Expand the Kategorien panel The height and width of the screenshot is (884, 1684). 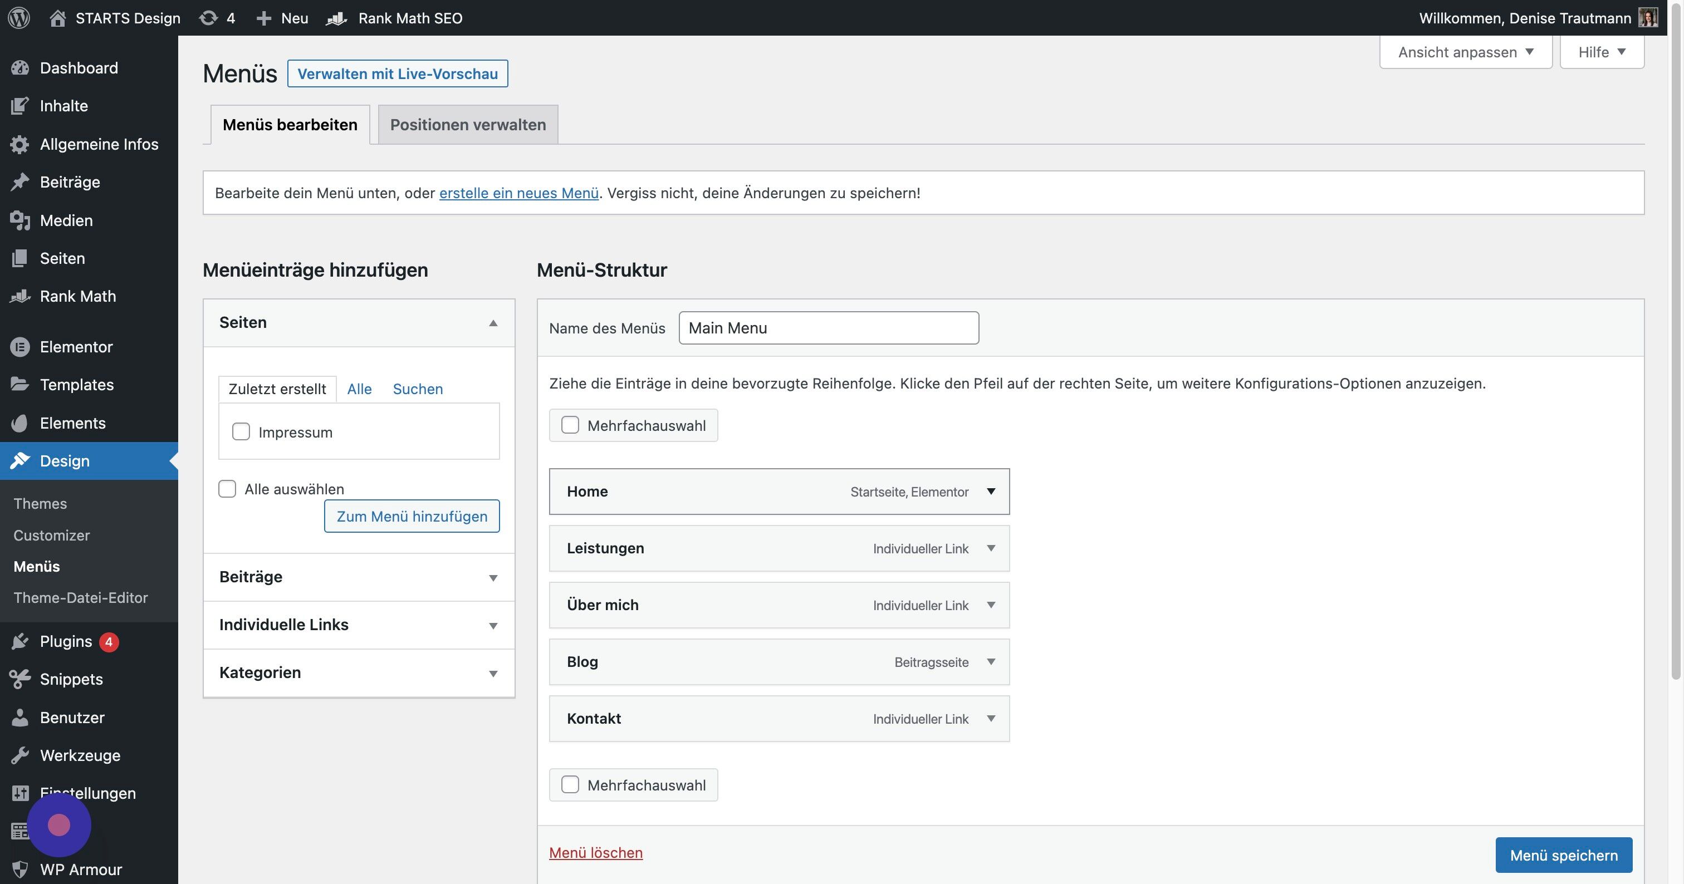359,673
